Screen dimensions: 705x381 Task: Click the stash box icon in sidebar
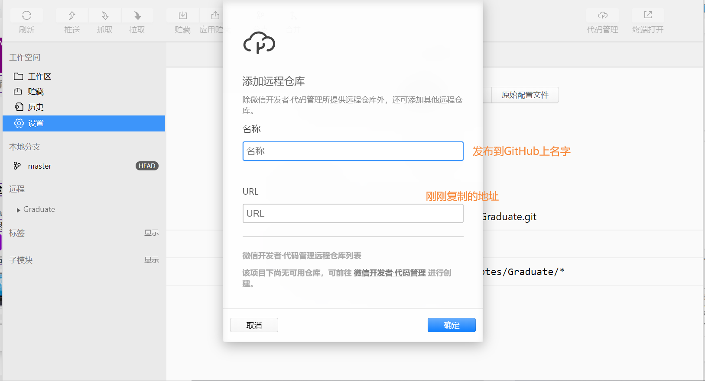(18, 91)
